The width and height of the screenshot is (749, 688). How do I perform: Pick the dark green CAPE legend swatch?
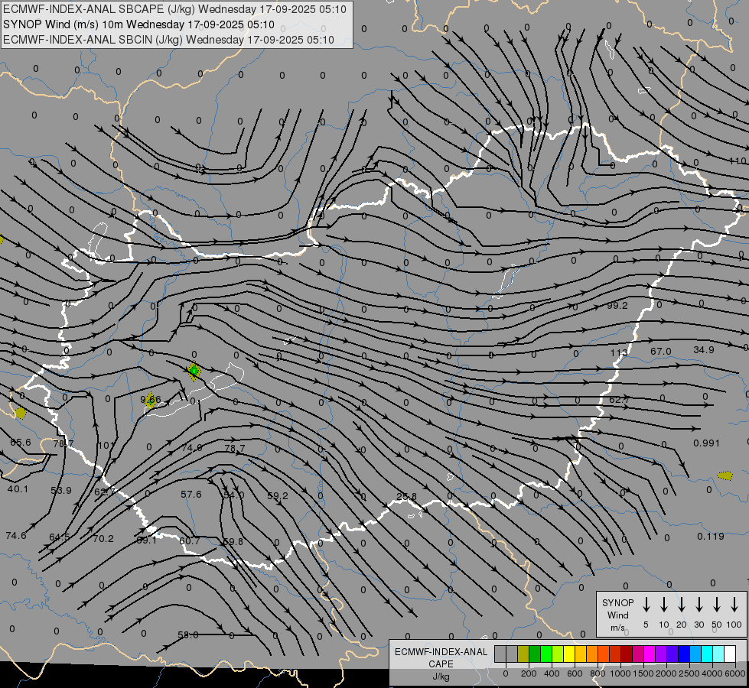click(x=535, y=654)
